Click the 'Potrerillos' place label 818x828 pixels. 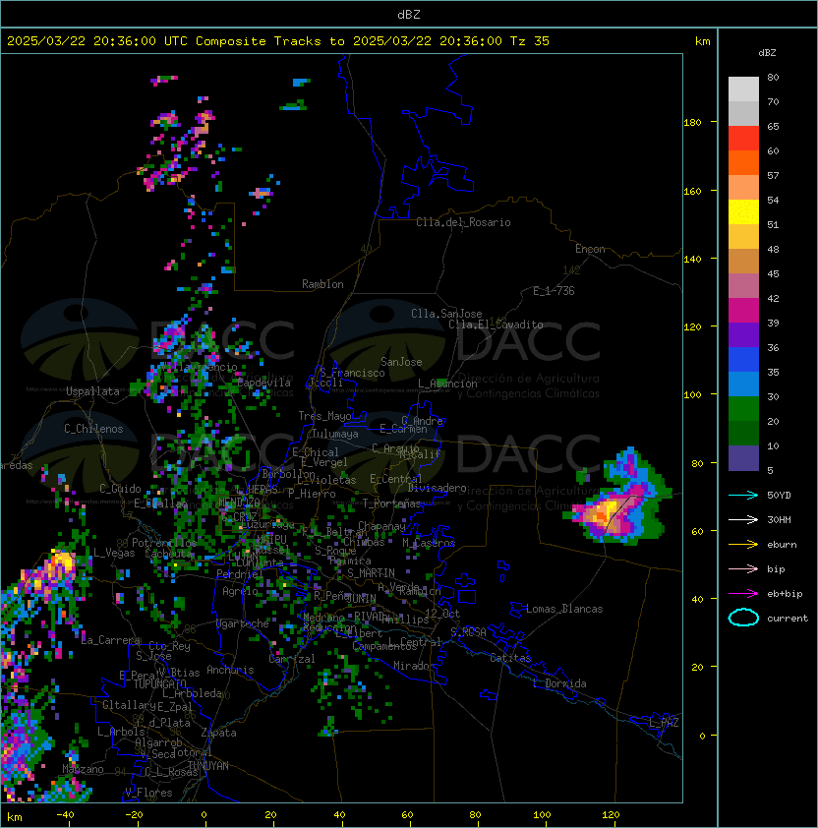164,542
